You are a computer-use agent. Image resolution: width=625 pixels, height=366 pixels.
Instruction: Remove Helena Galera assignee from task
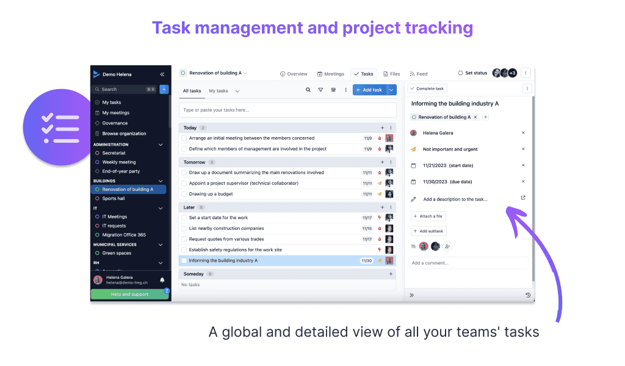[x=523, y=132]
